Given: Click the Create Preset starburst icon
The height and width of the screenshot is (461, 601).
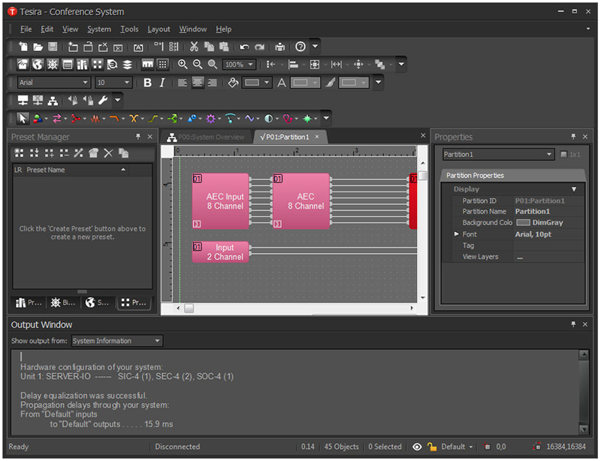Looking at the screenshot, I should (19, 153).
